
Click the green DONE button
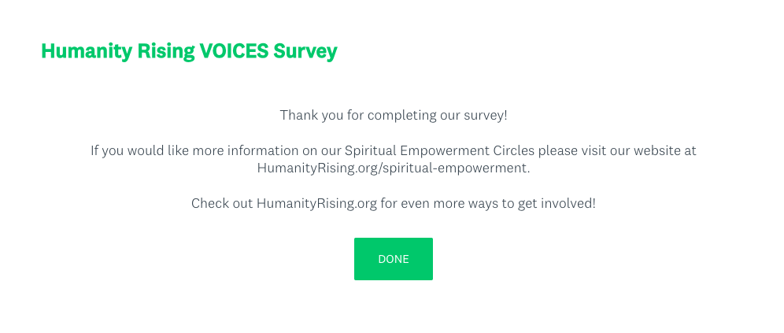pyautogui.click(x=393, y=259)
